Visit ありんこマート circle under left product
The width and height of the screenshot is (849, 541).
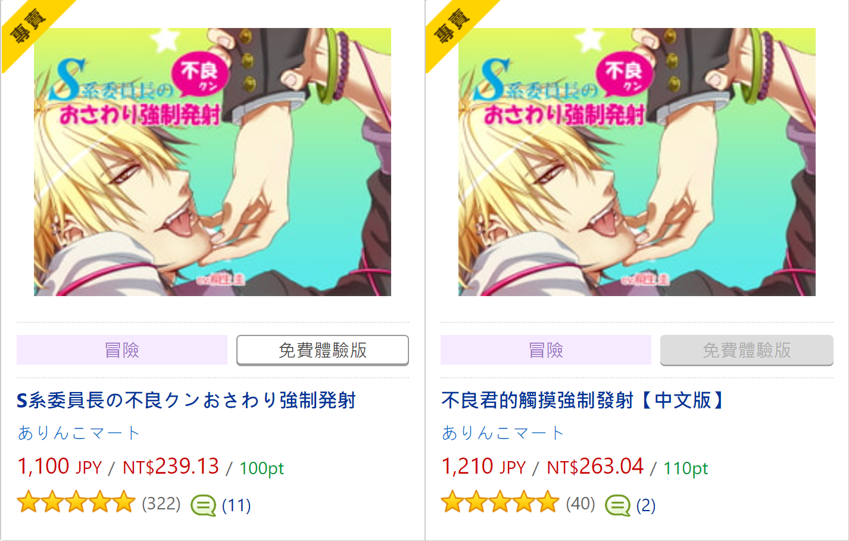tap(79, 433)
